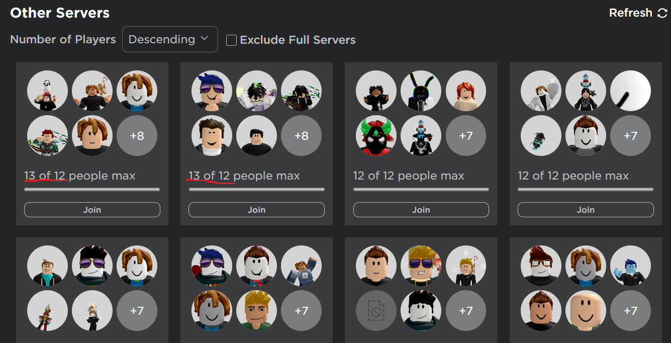Open the green-eared rabbit mask avatar
Screen dimensions: 671x343
click(x=421, y=91)
